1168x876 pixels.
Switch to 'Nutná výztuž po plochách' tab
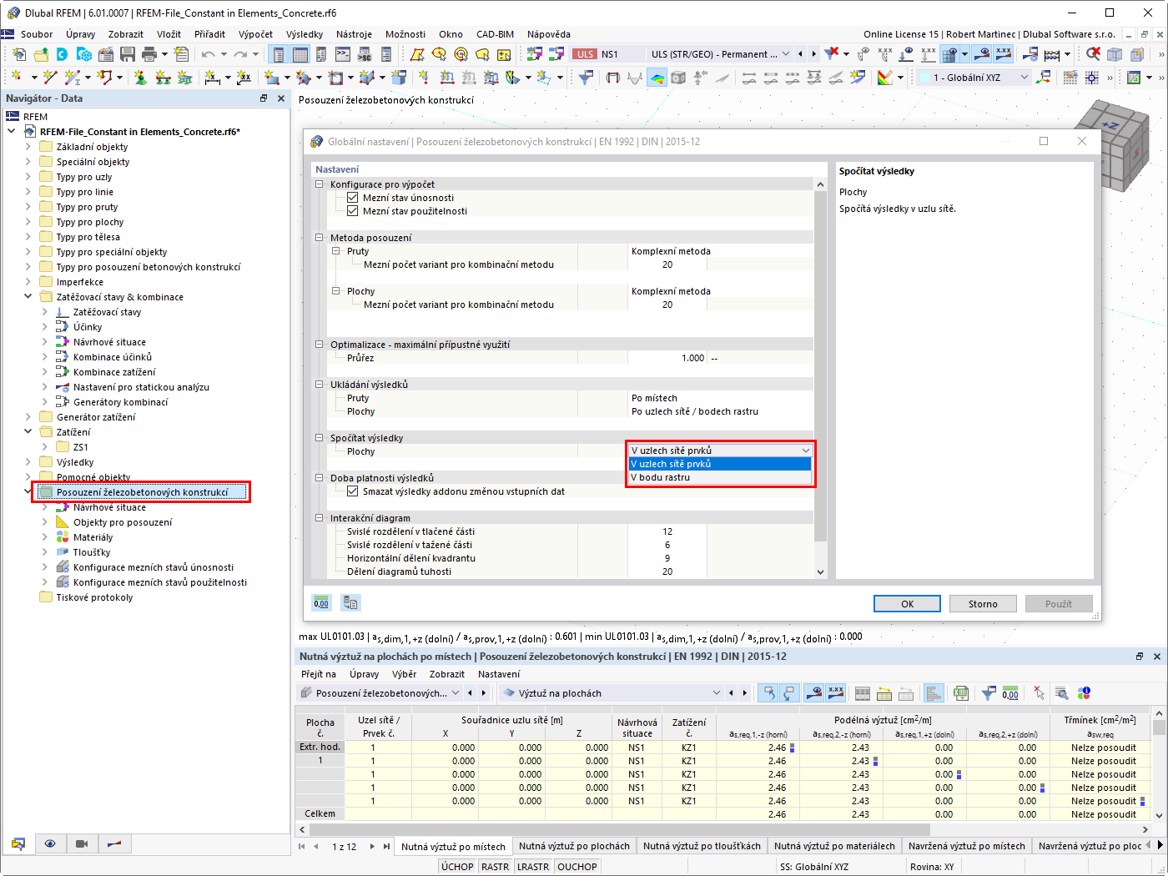[x=574, y=846]
